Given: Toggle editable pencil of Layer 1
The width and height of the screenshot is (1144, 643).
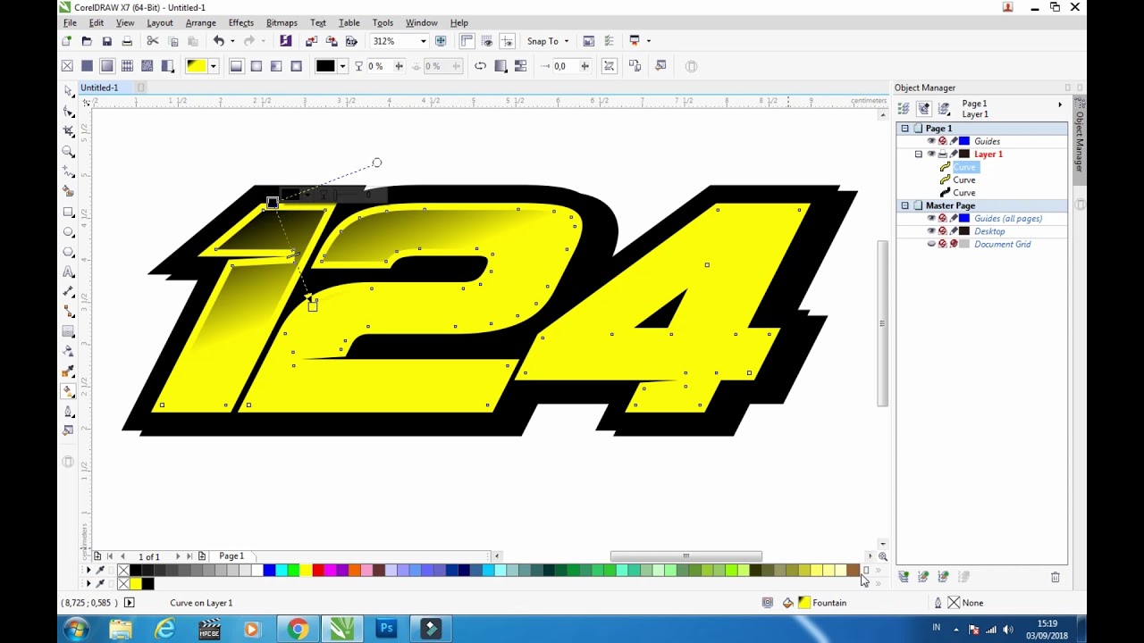Looking at the screenshot, I should (954, 154).
